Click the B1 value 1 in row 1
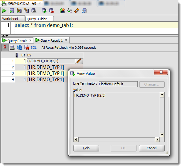The width and height of the screenshot is (183, 168). coord(21,61)
